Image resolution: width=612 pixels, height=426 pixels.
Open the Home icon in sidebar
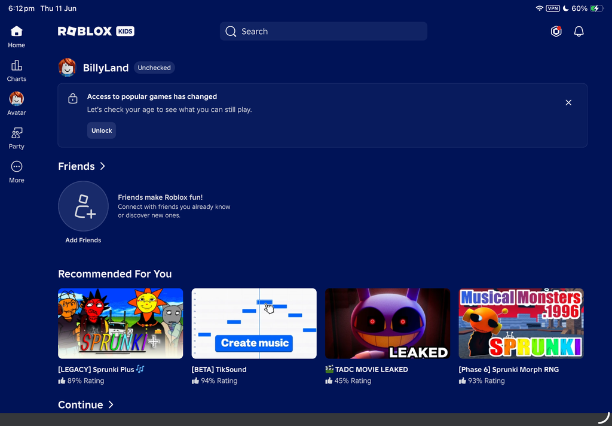(x=16, y=31)
